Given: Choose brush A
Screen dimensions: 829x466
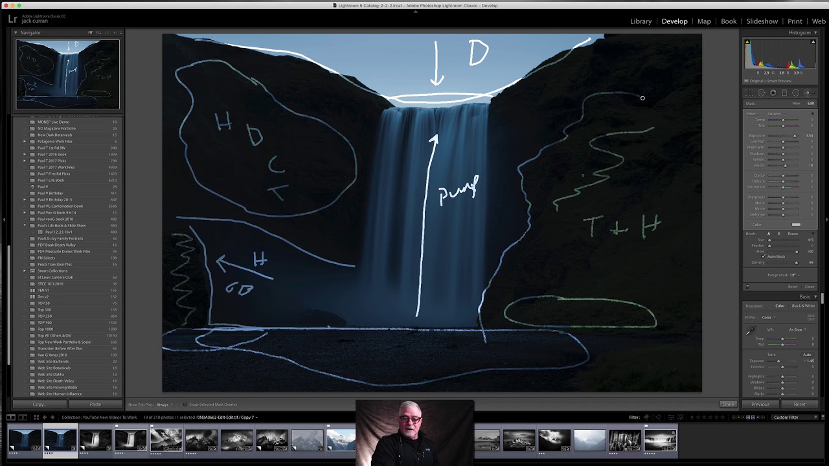Looking at the screenshot, I should (x=769, y=234).
